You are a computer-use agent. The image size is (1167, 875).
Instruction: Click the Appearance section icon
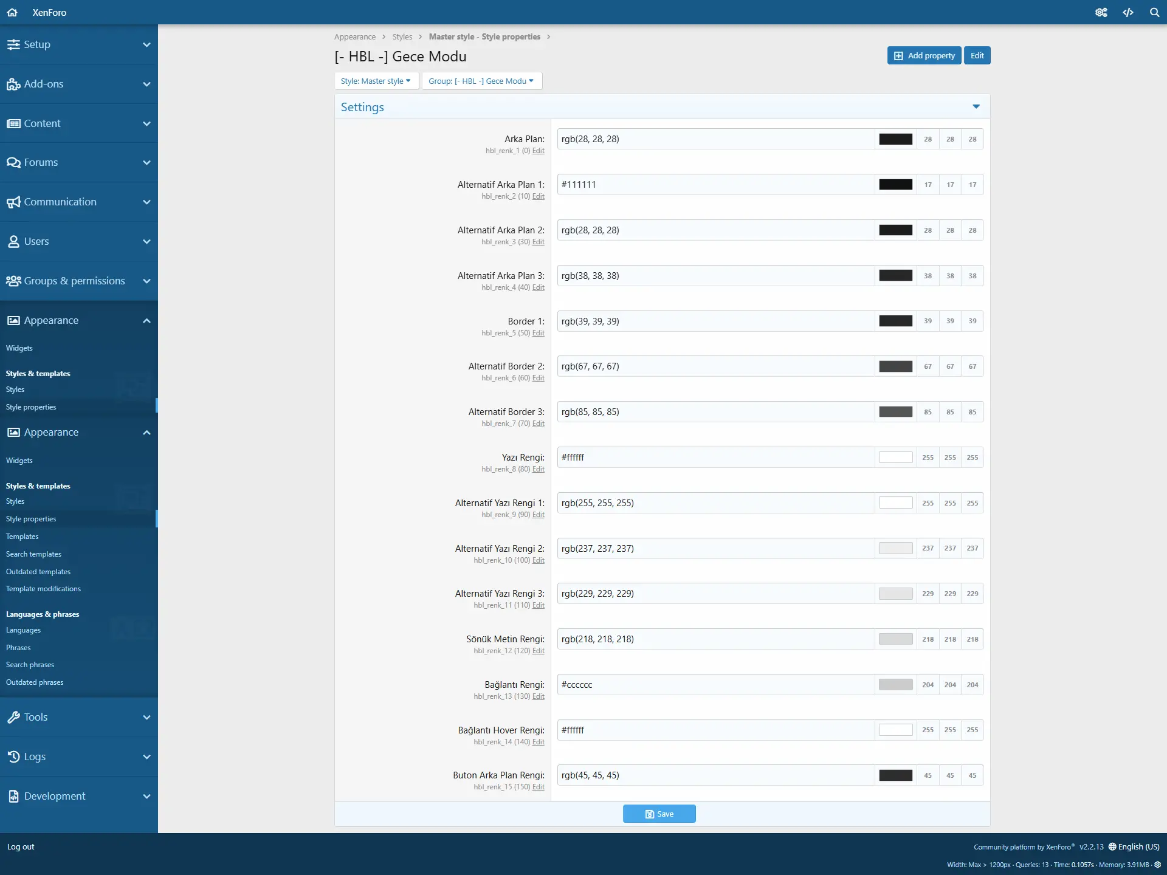13,320
